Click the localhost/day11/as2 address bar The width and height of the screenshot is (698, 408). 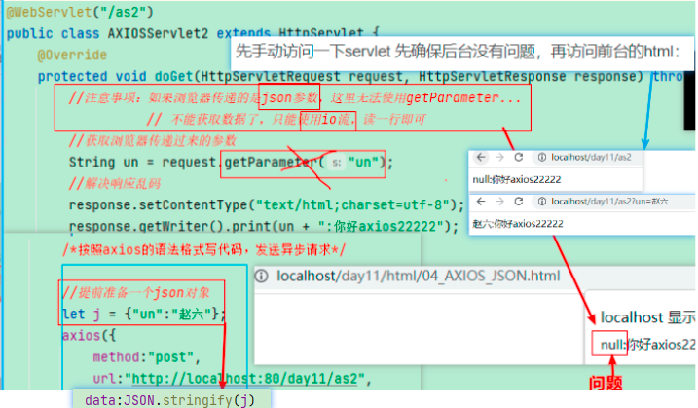591,157
